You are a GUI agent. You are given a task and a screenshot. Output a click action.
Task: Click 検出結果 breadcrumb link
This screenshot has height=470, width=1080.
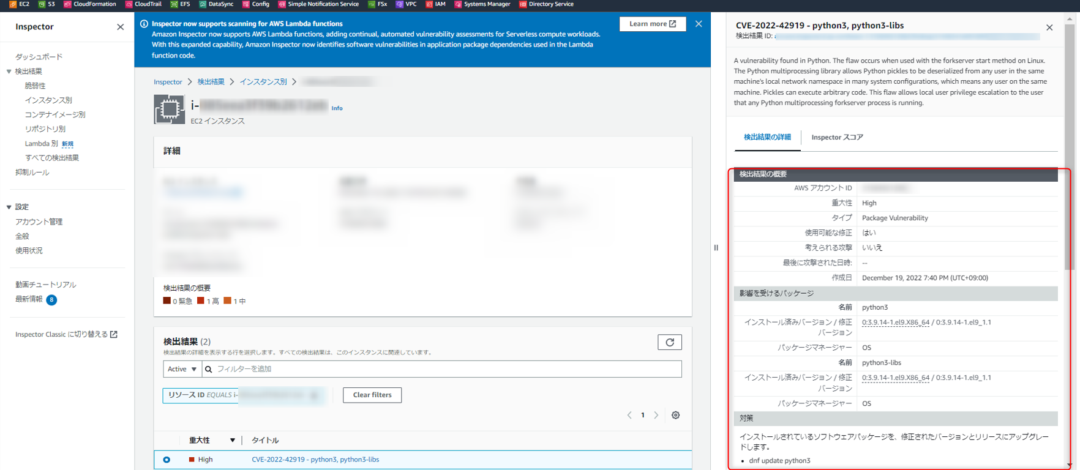pyautogui.click(x=211, y=82)
